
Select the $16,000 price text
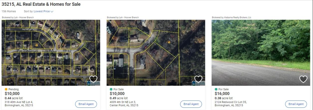coord(222,94)
